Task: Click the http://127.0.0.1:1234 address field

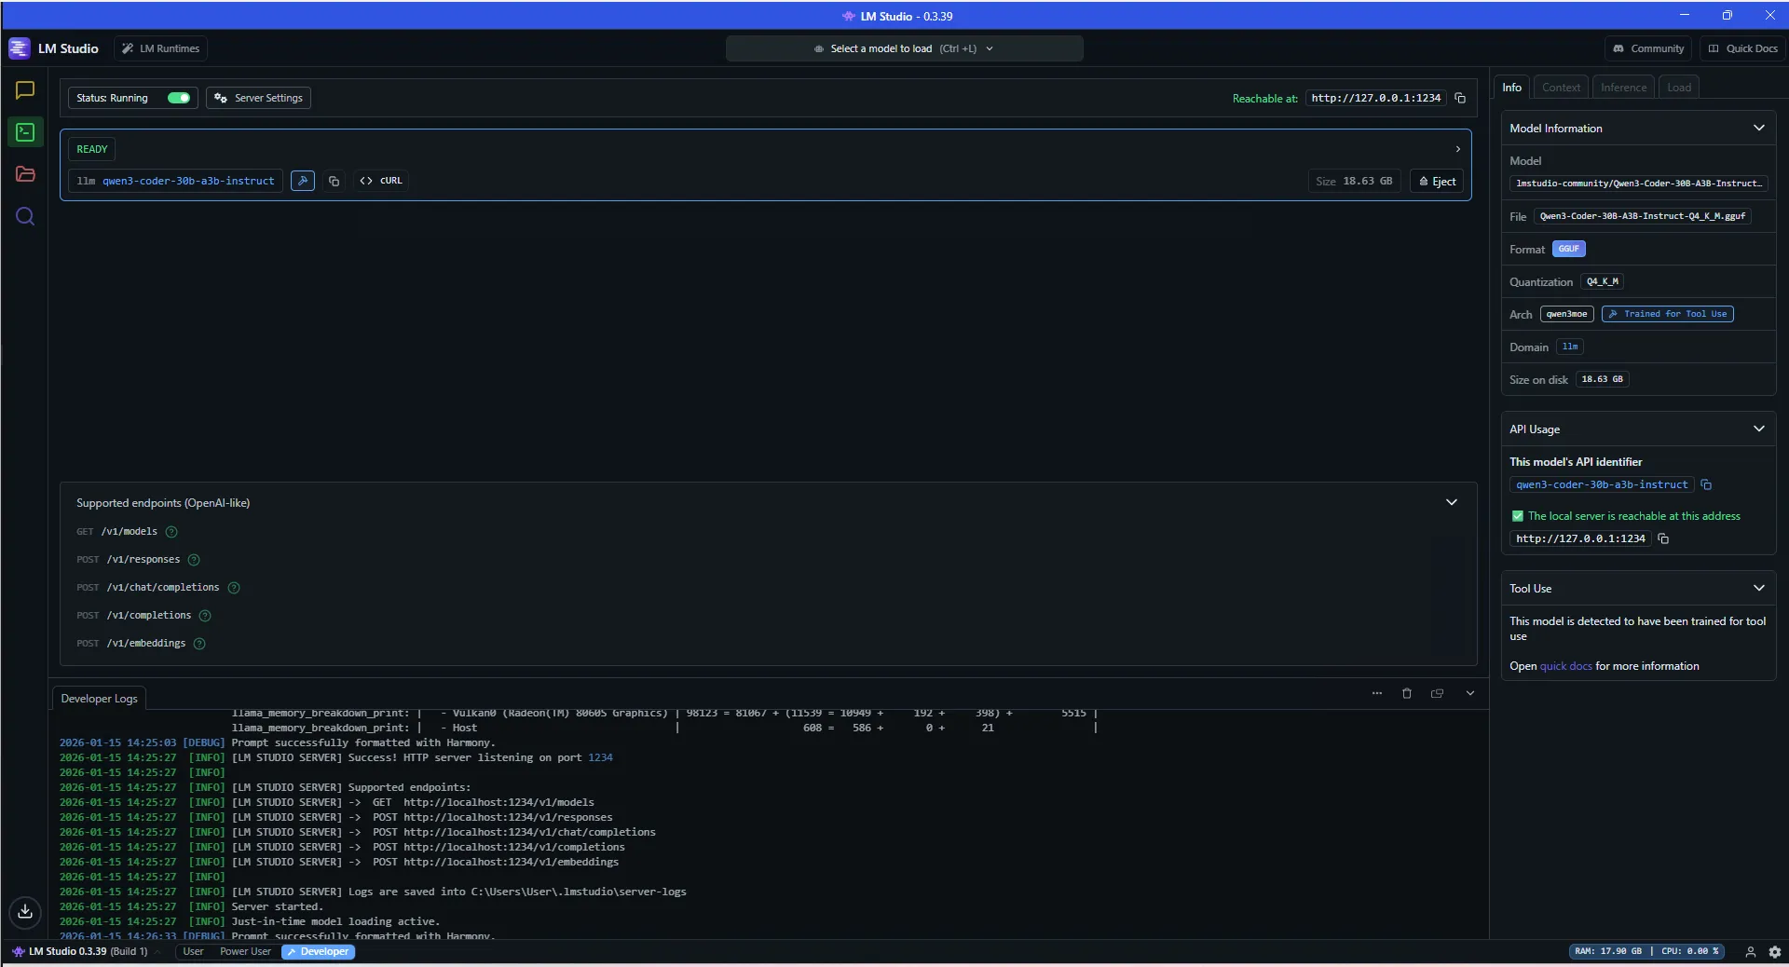Action: (x=1580, y=539)
